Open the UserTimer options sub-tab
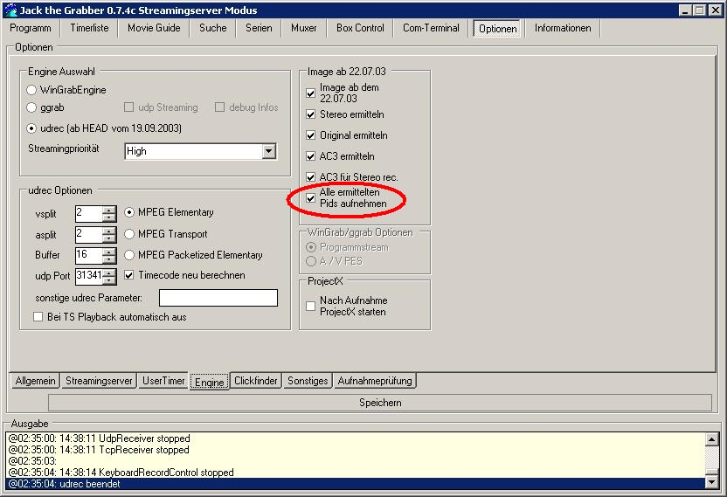The height and width of the screenshot is (497, 727). pos(163,381)
